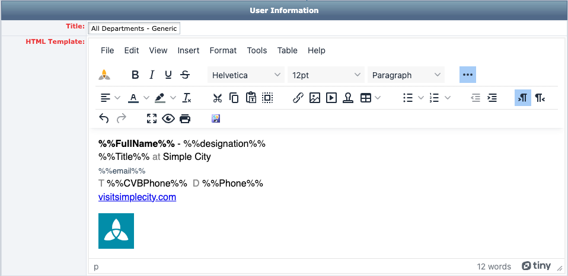Expand the numbered list style arrow
The image size is (568, 276).
pos(448,98)
